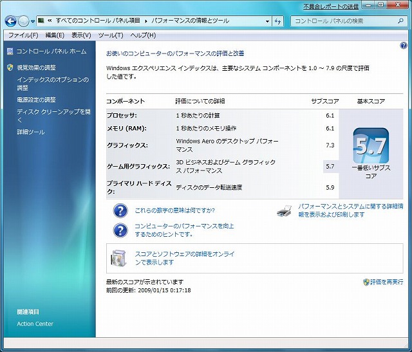Click the software box icon
Screen dimensions: 412x352
point(118,258)
